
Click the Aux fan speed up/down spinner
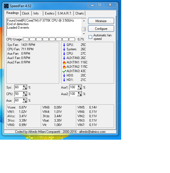pyautogui.click(x=25, y=100)
